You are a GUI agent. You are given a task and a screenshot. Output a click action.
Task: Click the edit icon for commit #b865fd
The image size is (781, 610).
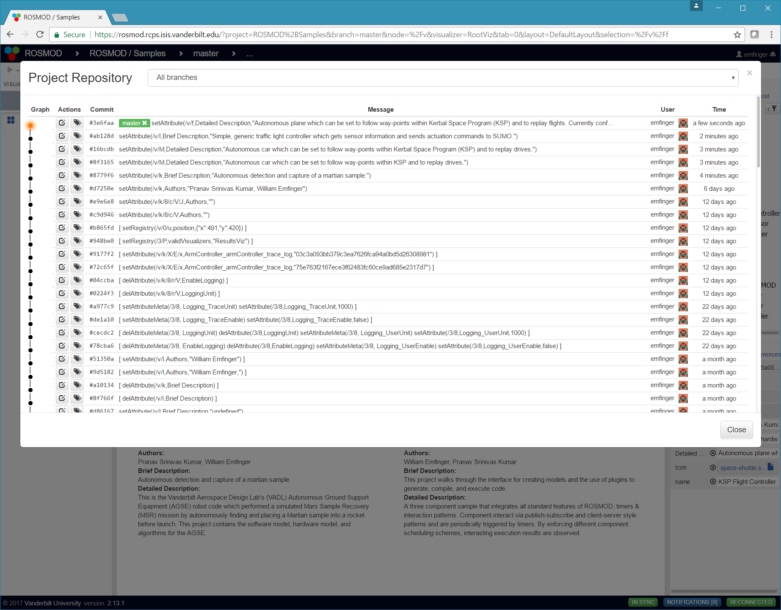pyautogui.click(x=62, y=228)
